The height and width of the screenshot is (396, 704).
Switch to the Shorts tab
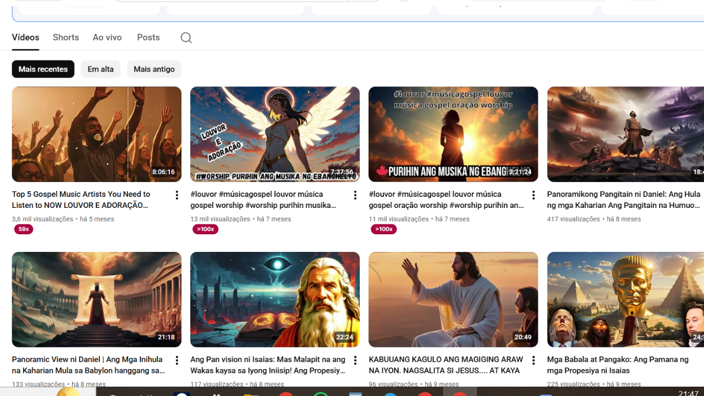[x=66, y=37]
